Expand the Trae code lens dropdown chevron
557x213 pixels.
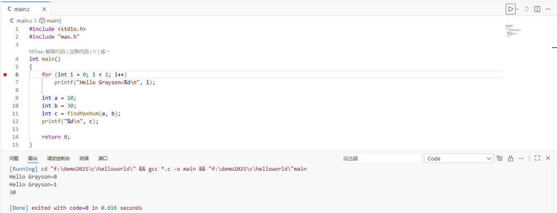point(108,52)
